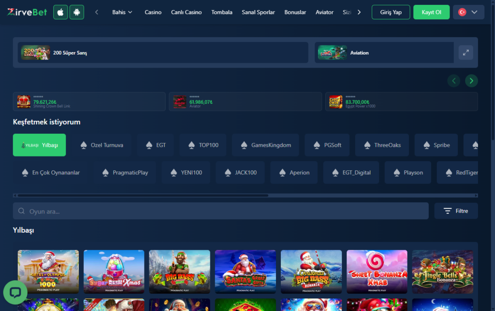Click the ZirveBet logo
Image resolution: width=495 pixels, height=311 pixels.
pyautogui.click(x=27, y=12)
